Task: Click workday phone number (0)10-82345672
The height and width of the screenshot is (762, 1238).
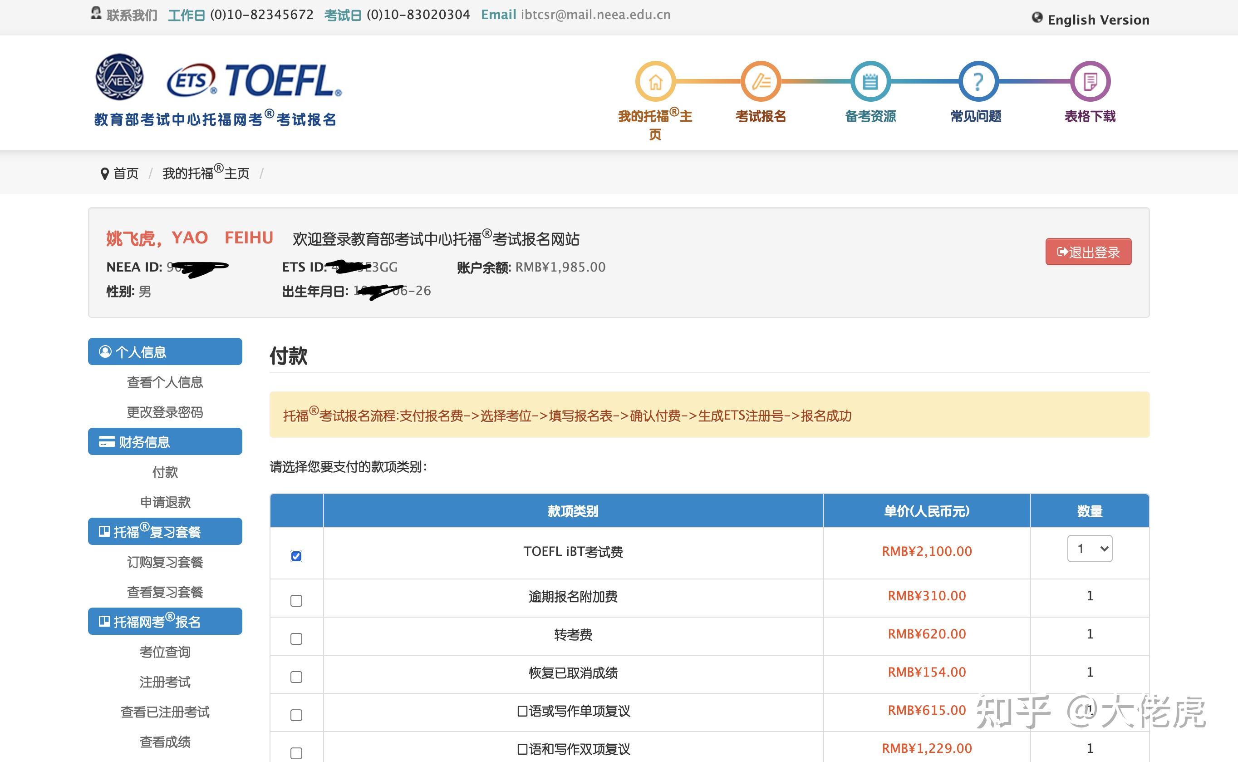Action: (261, 15)
